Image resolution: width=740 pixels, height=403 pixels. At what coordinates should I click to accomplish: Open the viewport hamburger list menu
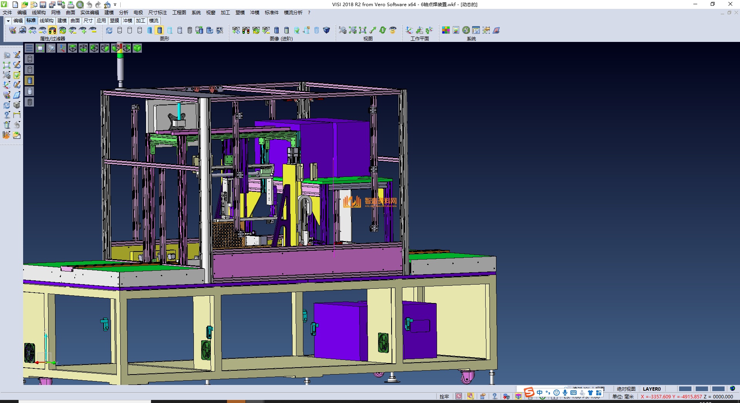pos(29,48)
